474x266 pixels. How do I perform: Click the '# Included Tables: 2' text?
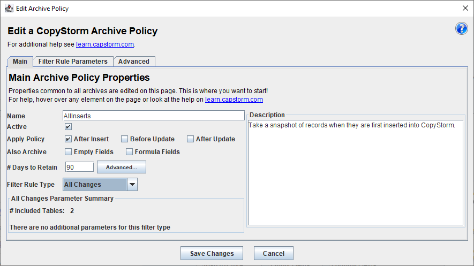click(42, 211)
